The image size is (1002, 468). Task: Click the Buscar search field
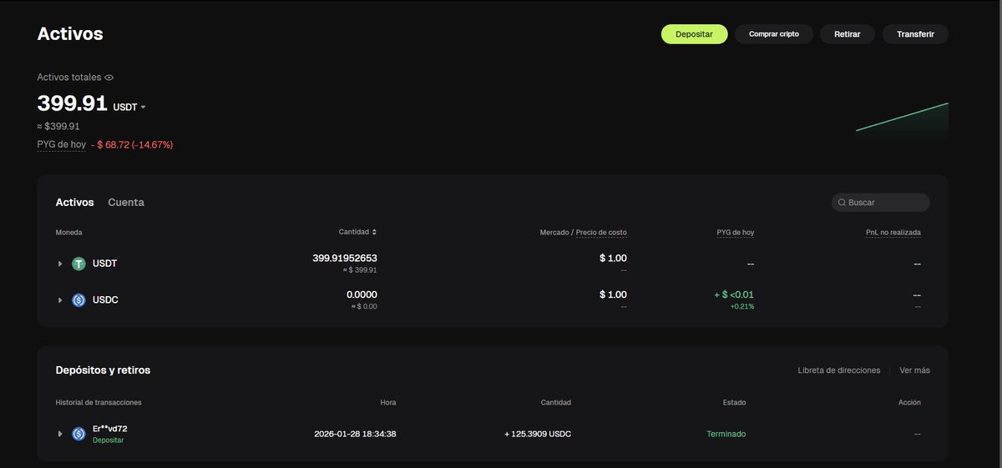point(880,203)
